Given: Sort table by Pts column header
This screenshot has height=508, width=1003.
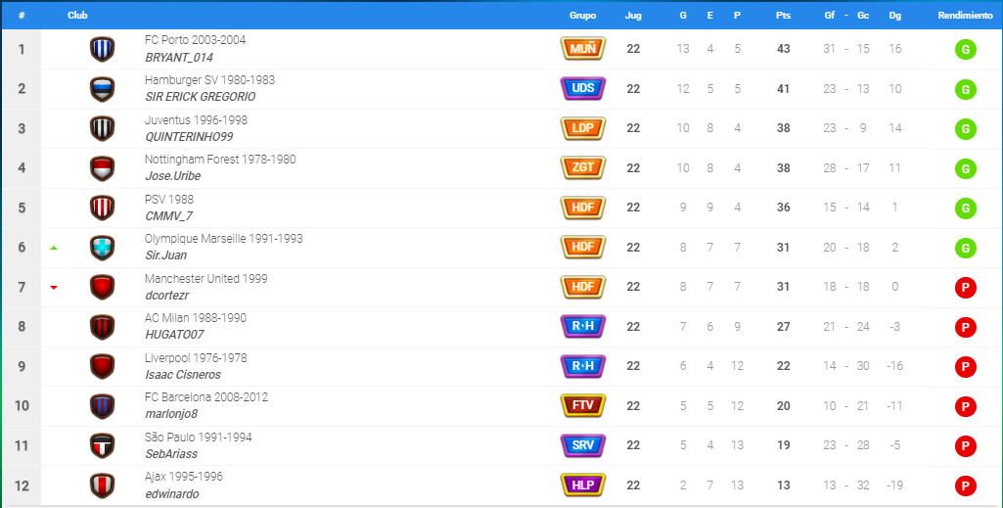Looking at the screenshot, I should click(x=783, y=16).
